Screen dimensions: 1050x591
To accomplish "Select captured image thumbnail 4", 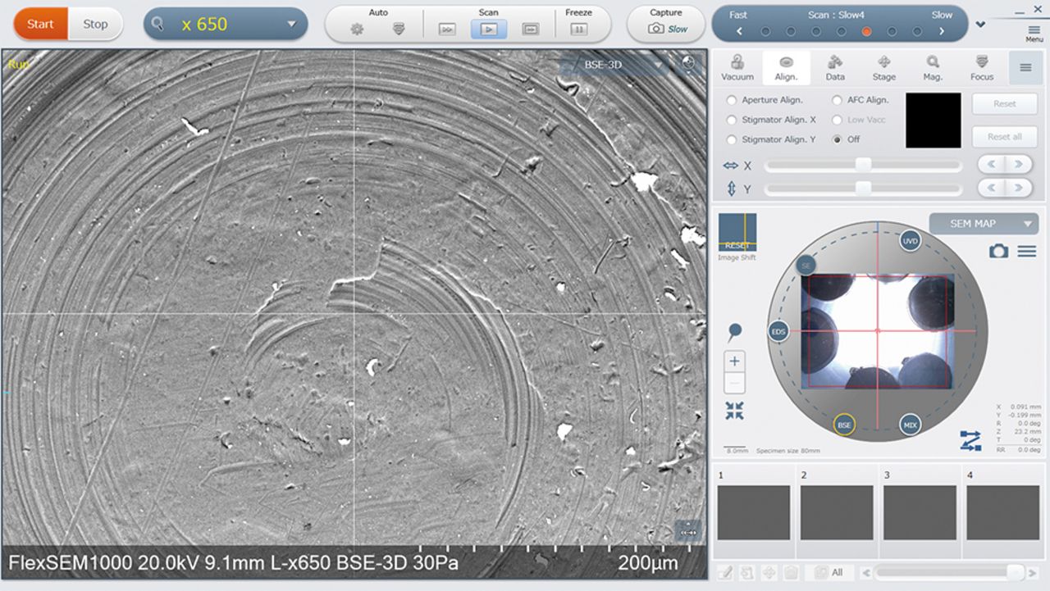I will 1002,512.
